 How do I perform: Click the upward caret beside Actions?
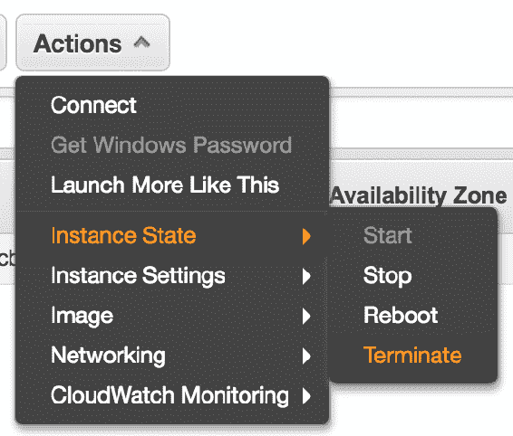click(141, 43)
